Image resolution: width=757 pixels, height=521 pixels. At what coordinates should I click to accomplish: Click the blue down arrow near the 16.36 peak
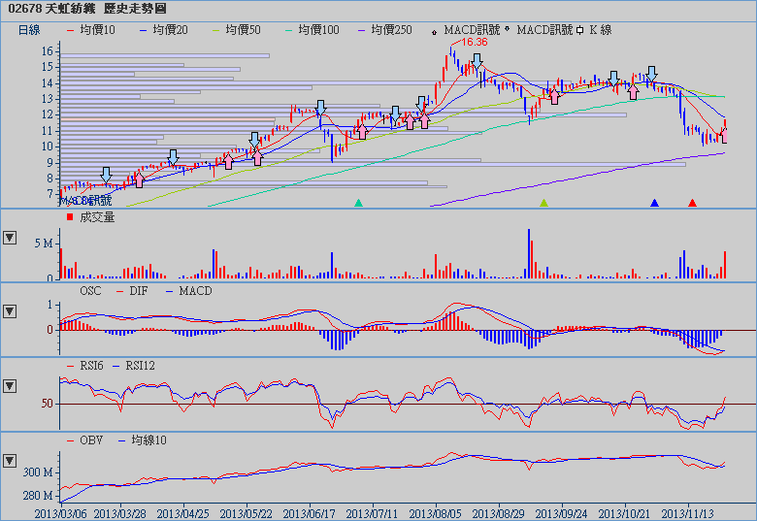(x=477, y=62)
